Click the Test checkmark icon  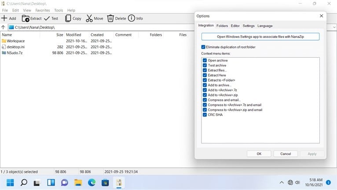click(x=47, y=19)
